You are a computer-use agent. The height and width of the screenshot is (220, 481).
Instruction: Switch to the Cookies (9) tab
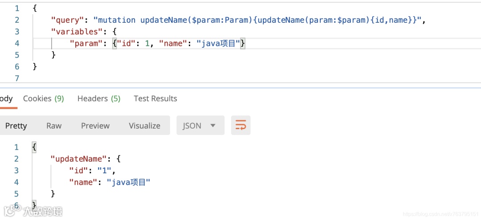(x=44, y=98)
